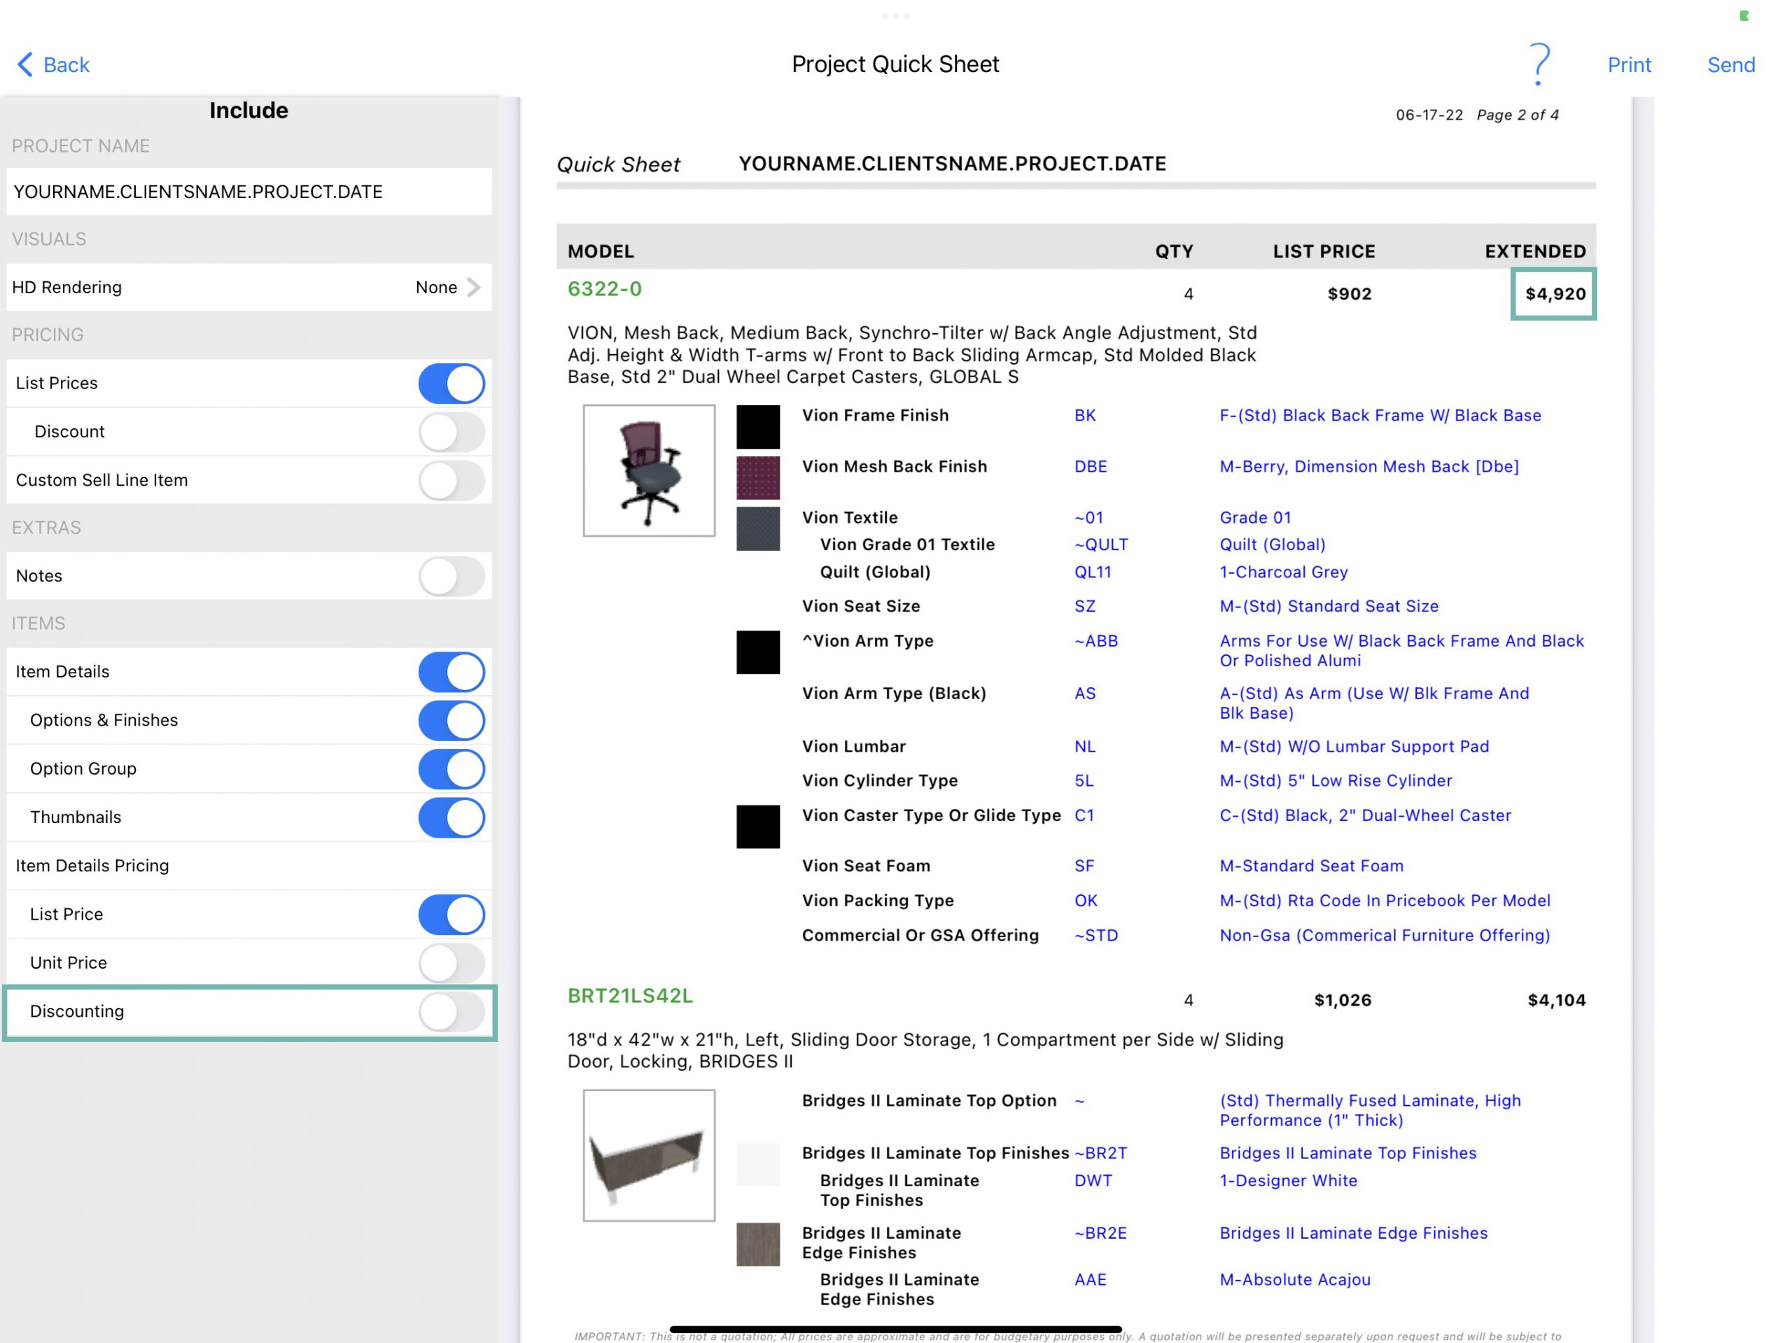Select the charcoal grey Vion Textile swatch

(758, 529)
